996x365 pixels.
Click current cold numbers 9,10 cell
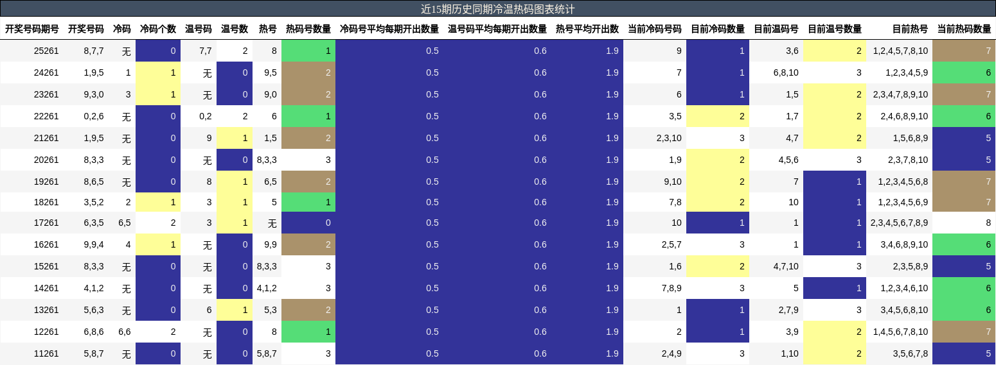click(673, 182)
